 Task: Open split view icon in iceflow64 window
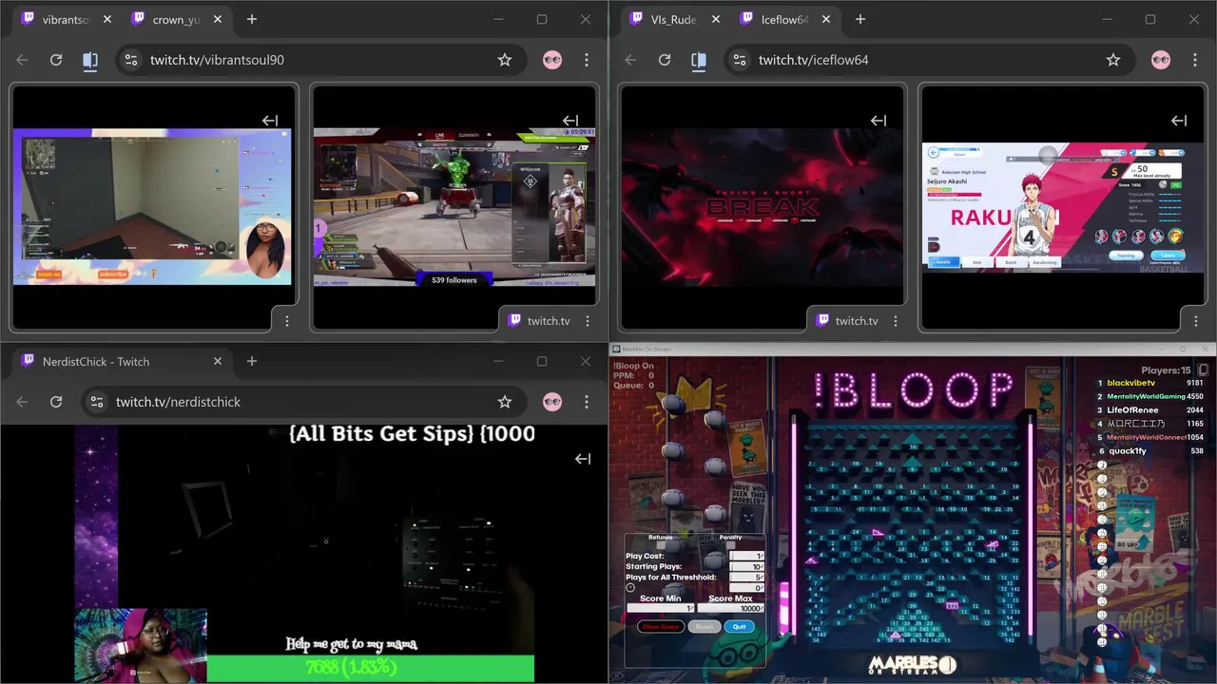pyautogui.click(x=699, y=60)
